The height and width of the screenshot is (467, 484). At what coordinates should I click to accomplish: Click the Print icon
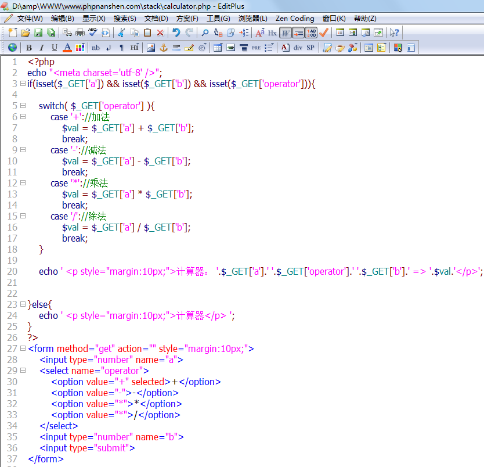(x=80, y=33)
